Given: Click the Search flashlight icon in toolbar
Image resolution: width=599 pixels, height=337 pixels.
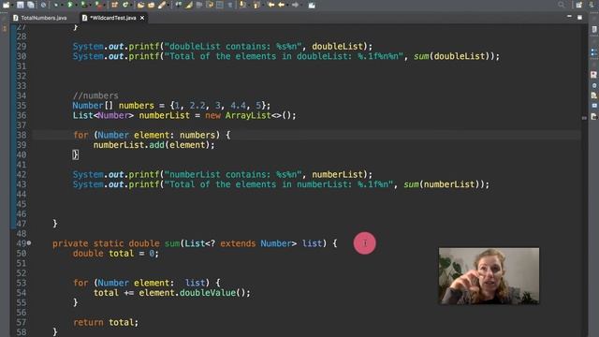Looking at the screenshot, I should click(162, 5).
